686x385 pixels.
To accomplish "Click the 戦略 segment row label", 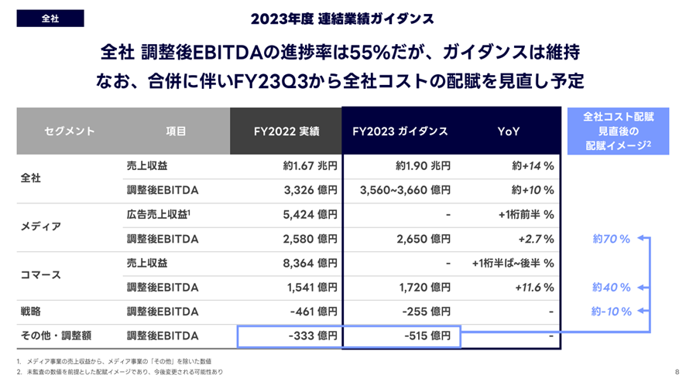I will click(x=31, y=312).
